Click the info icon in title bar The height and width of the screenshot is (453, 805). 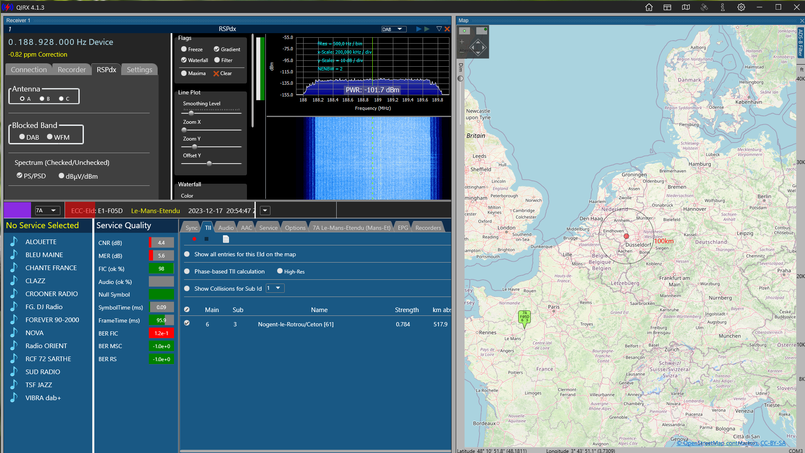[722, 7]
